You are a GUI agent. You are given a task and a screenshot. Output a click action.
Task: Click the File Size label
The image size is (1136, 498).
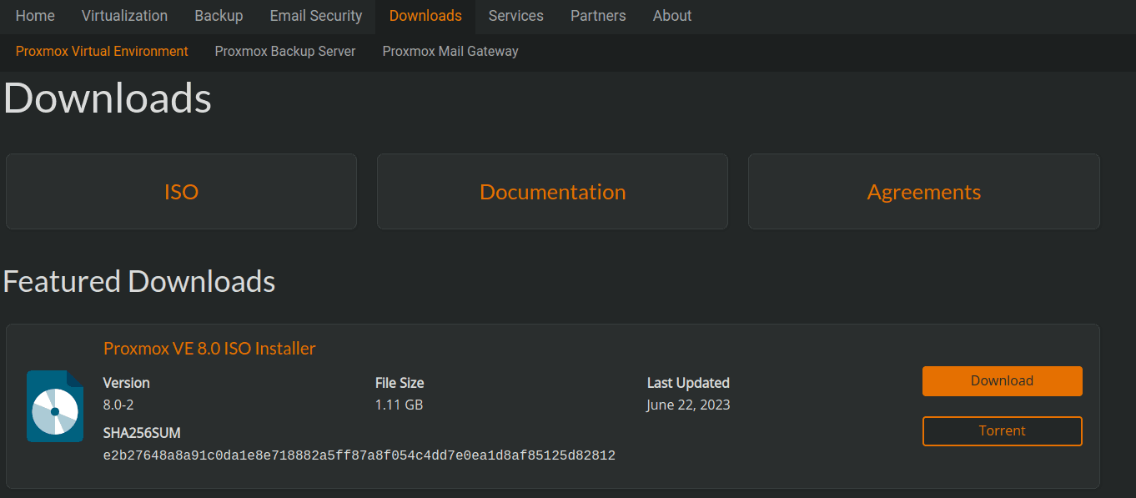400,383
